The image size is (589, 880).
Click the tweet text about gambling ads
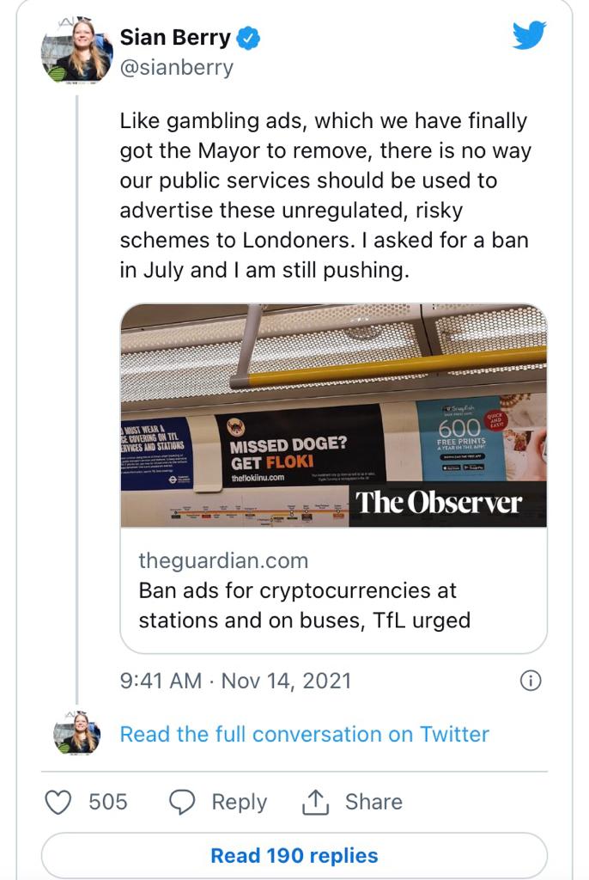click(325, 196)
